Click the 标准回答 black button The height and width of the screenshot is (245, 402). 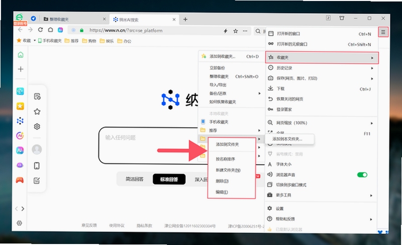(169, 179)
